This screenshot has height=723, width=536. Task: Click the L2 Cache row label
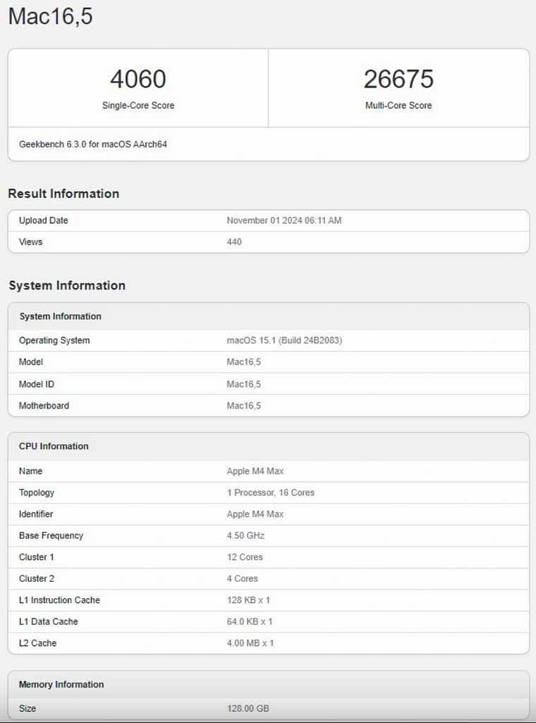tap(38, 643)
